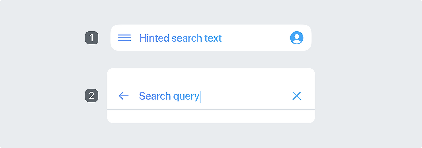The height and width of the screenshot is (148, 422).
Task: Open the user profile avatar
Action: (x=297, y=38)
